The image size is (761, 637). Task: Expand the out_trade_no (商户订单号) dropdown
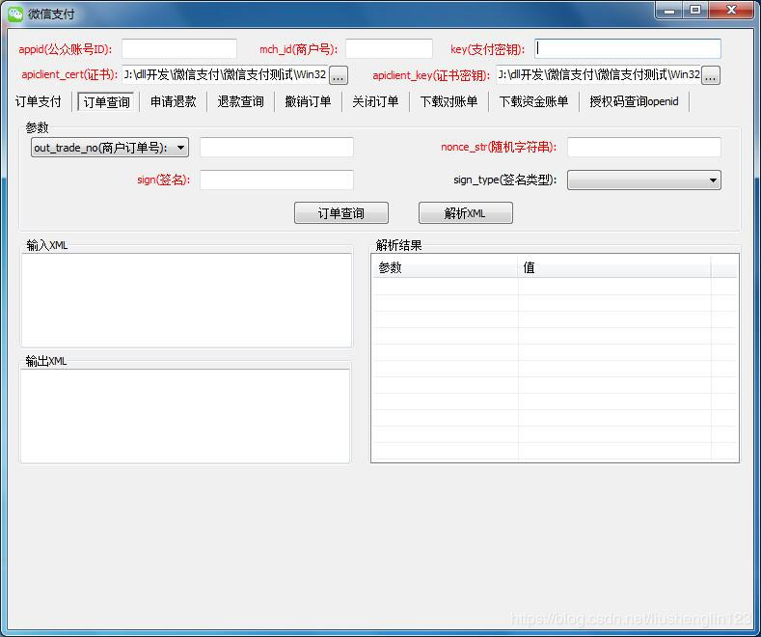110,148
